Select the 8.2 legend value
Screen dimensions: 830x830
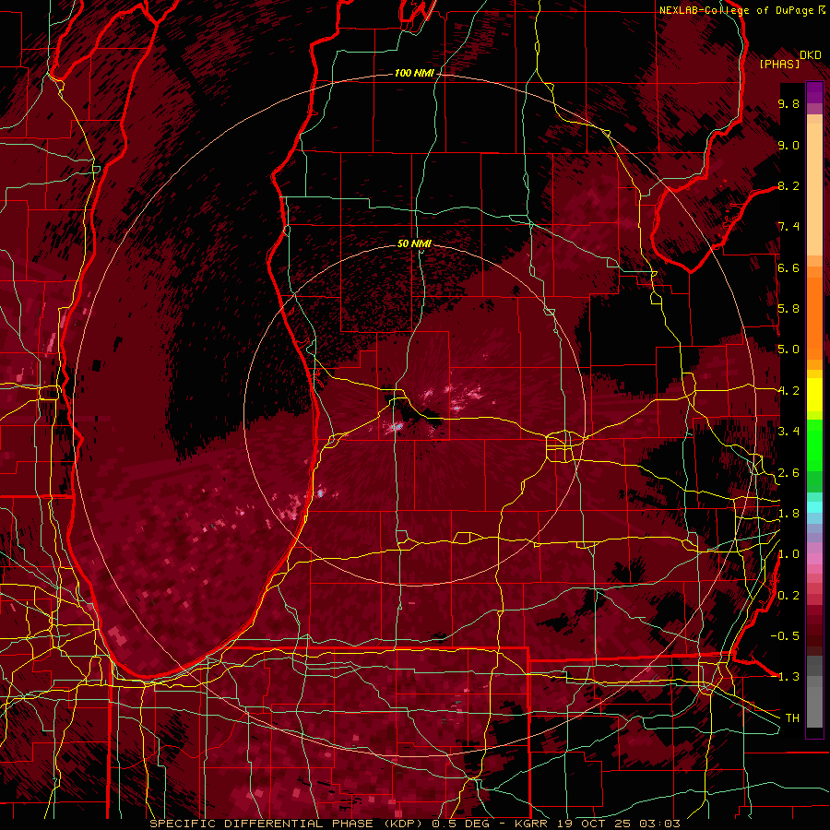click(x=788, y=185)
